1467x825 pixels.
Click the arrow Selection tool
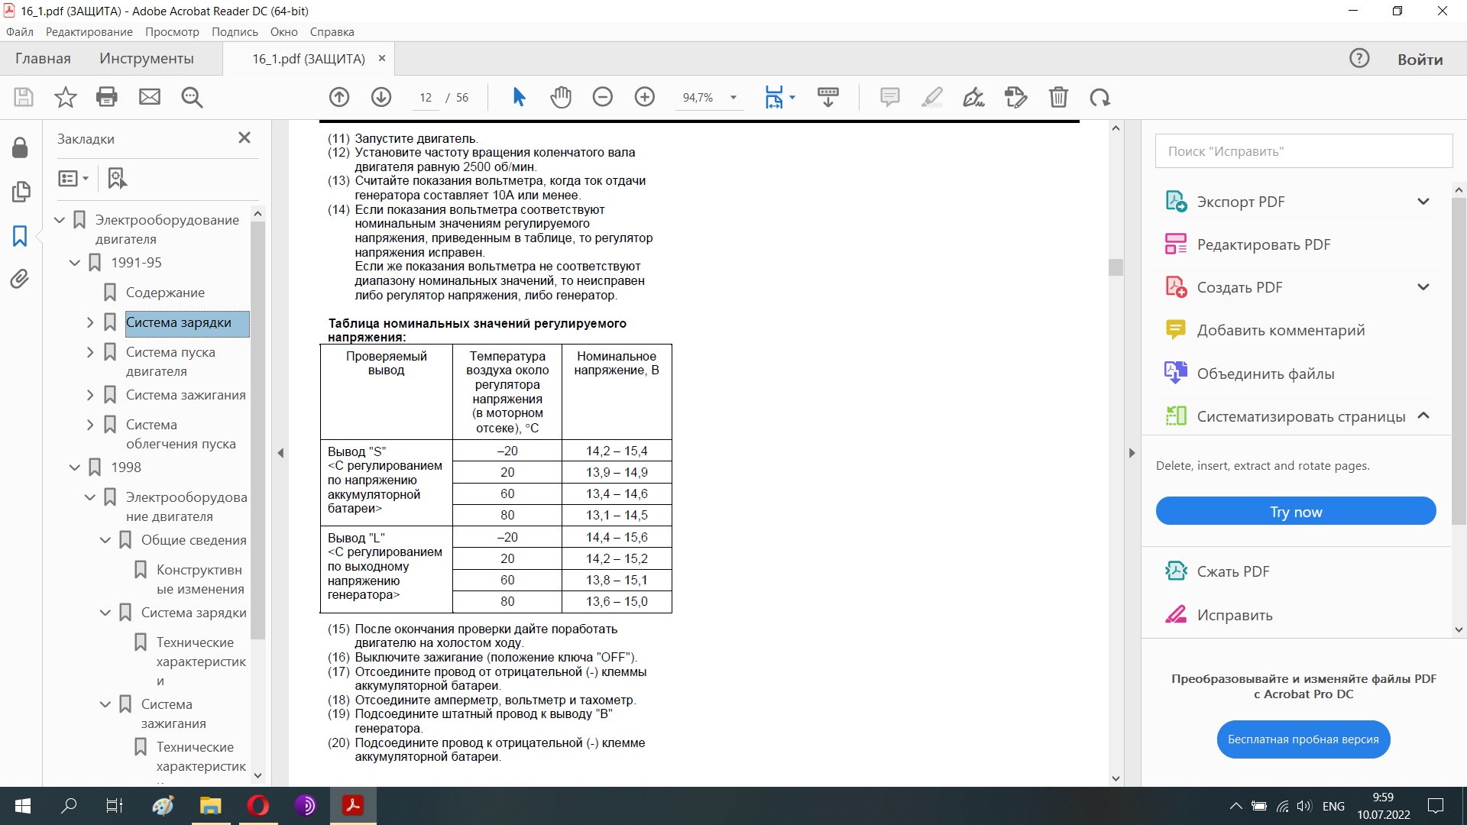pyautogui.click(x=519, y=97)
